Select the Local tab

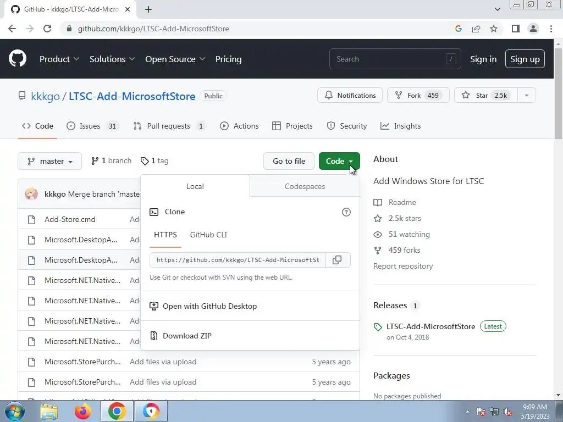coord(195,186)
